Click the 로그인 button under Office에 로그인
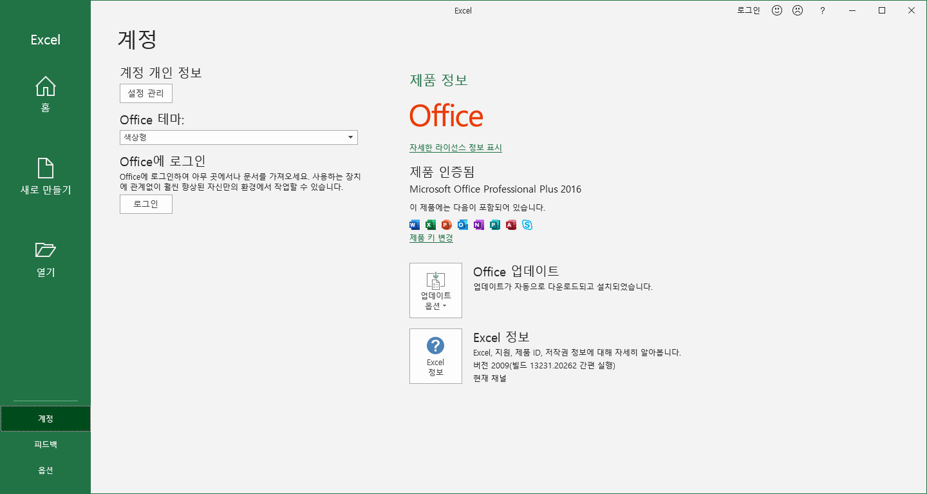The height and width of the screenshot is (494, 927). (146, 204)
